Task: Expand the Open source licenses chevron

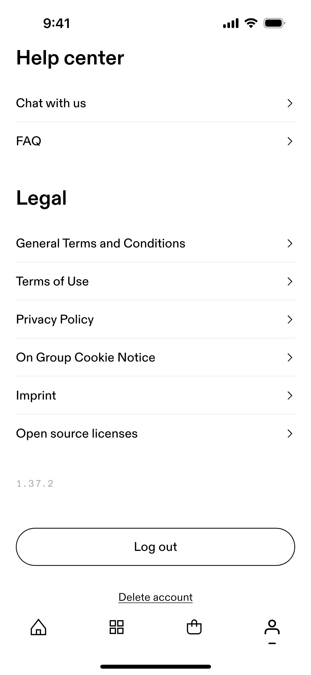Action: [x=290, y=433]
